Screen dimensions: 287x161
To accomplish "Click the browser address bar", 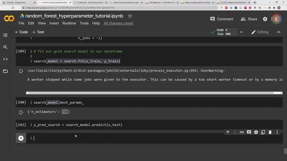I will (x=120, y=8).
